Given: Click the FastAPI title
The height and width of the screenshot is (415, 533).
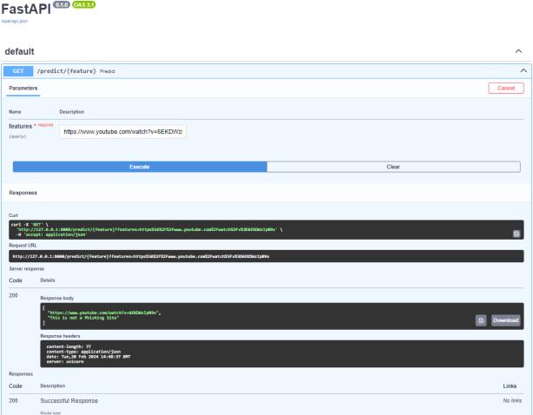Looking at the screenshot, I should pos(26,10).
